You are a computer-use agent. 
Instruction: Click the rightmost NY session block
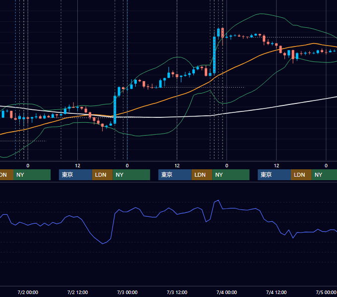324,175
